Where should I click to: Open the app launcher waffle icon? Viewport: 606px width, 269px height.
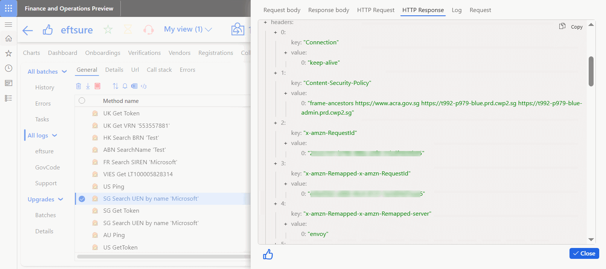tap(8, 8)
